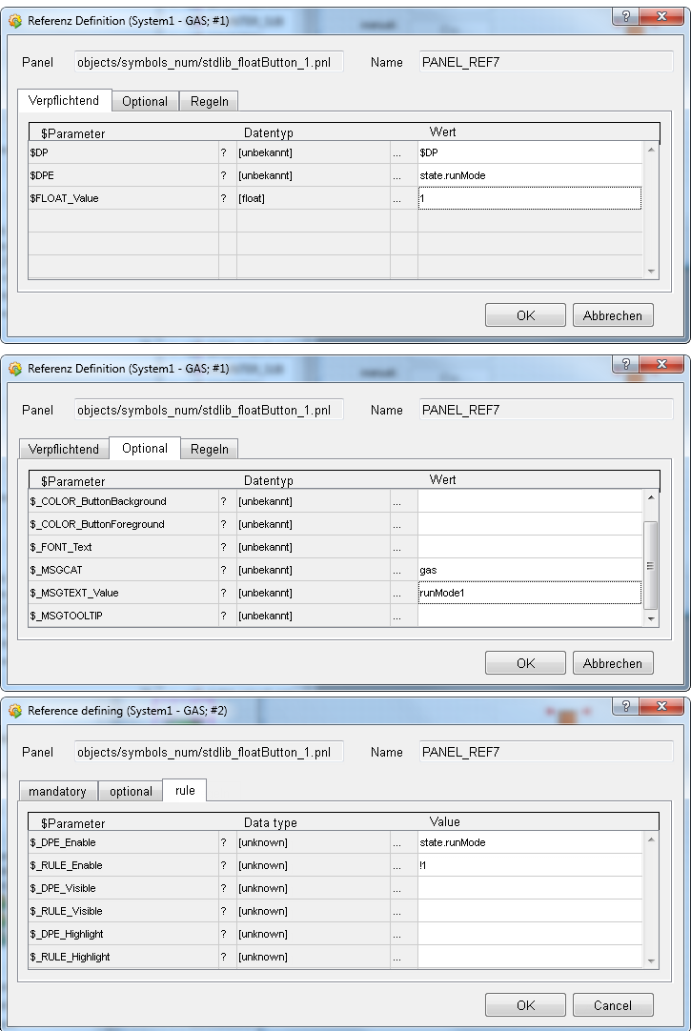Open the Optional tab in the top dialog
The height and width of the screenshot is (1031, 691).
145,101
